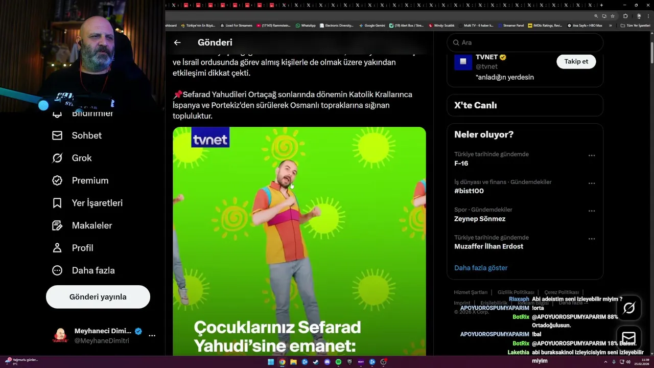Open Tüm Yer İşaretleri folder
Image resolution: width=654 pixels, height=368 pixels.
(635, 26)
